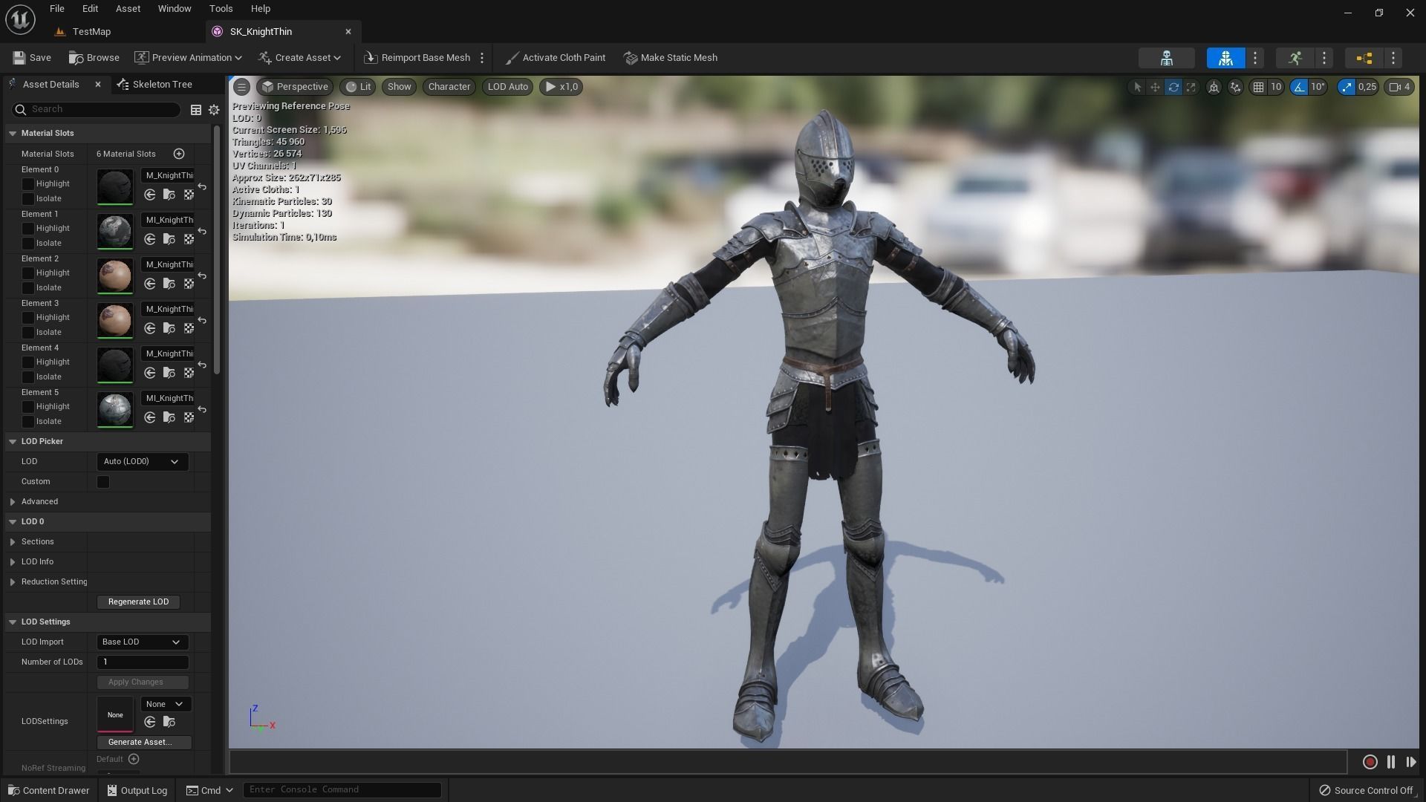The height and width of the screenshot is (802, 1426).
Task: Click Make Static Mesh
Action: click(x=670, y=58)
